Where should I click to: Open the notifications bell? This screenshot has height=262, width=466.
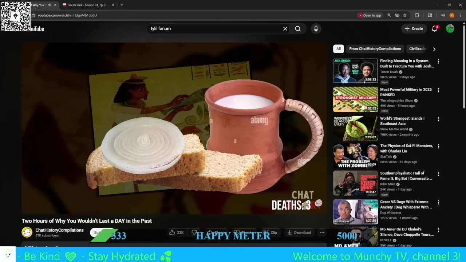coord(434,29)
